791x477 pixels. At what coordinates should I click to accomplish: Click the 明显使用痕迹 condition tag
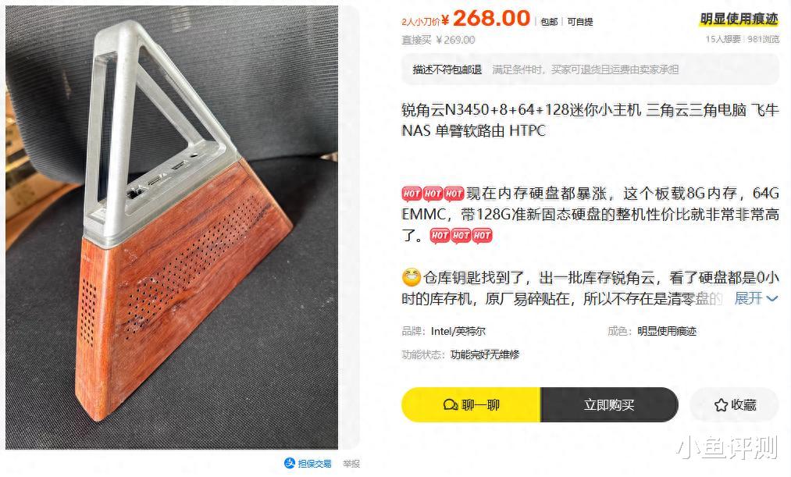(x=739, y=20)
